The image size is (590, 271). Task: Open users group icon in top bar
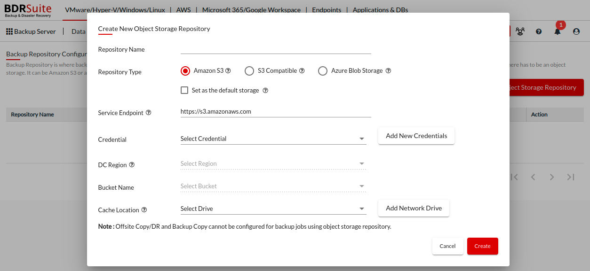[520, 31]
